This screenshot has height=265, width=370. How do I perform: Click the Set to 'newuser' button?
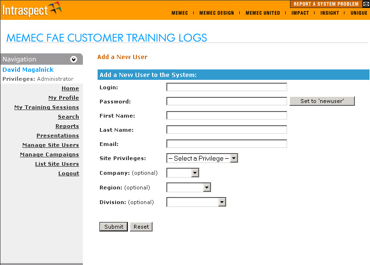[x=322, y=101]
